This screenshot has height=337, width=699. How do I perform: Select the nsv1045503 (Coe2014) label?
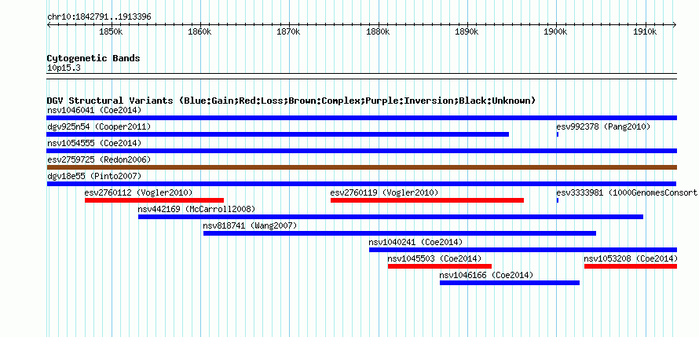(x=434, y=258)
